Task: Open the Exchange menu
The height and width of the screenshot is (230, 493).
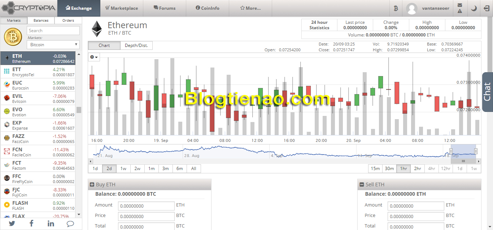Action: coord(79,8)
